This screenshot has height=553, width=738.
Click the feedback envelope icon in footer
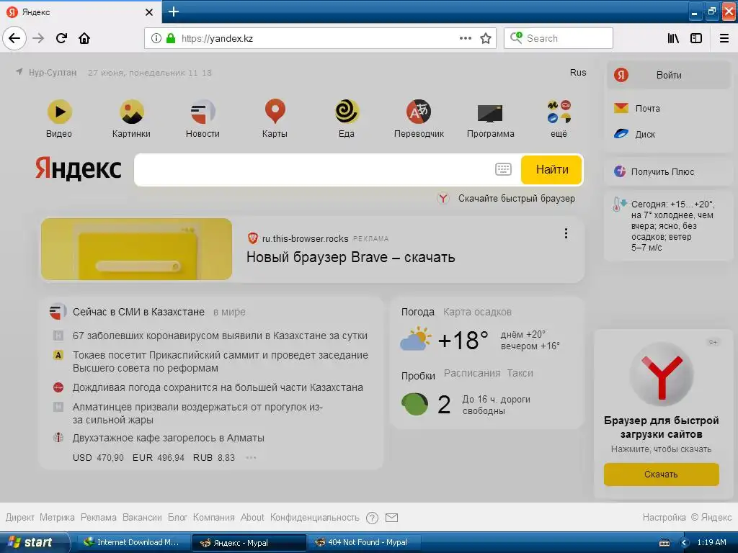[391, 518]
